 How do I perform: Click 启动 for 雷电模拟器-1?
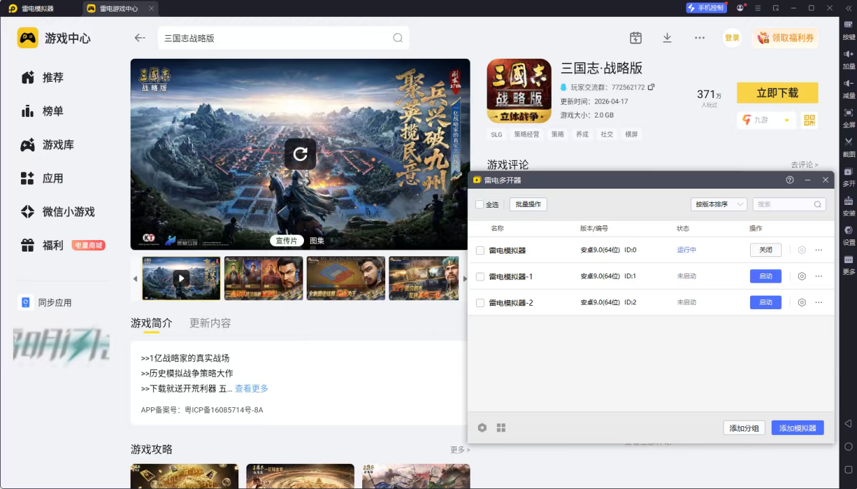click(x=766, y=276)
